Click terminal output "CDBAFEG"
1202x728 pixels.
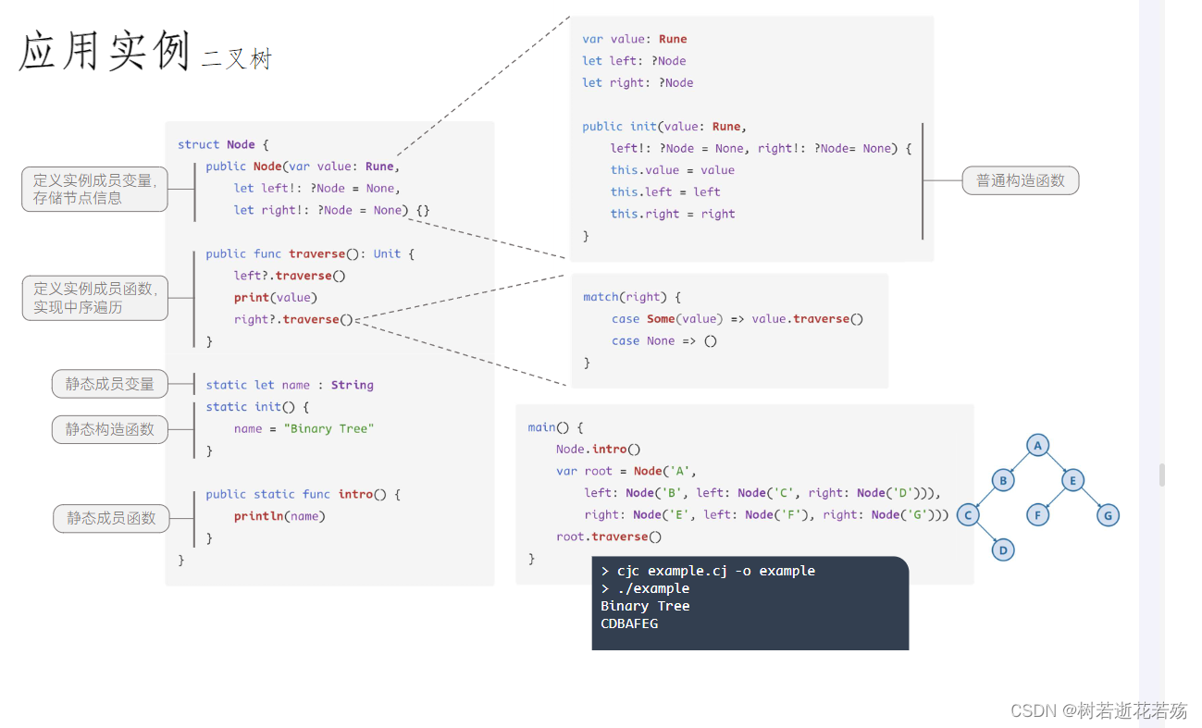coord(629,623)
